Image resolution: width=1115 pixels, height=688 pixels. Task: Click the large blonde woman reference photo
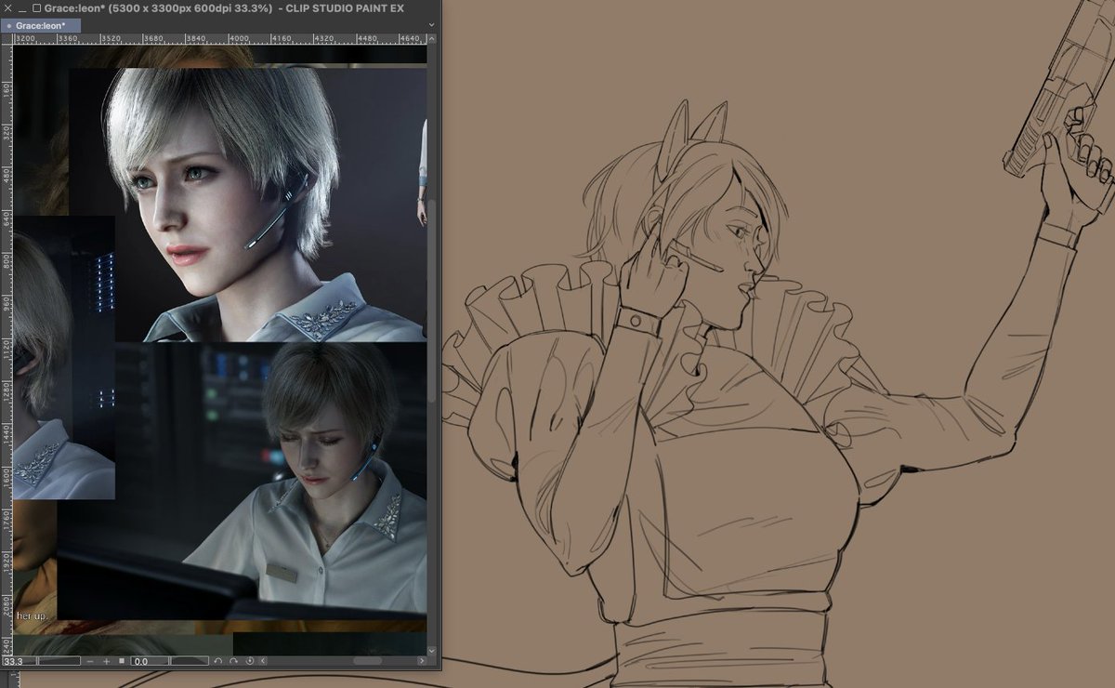(x=248, y=205)
